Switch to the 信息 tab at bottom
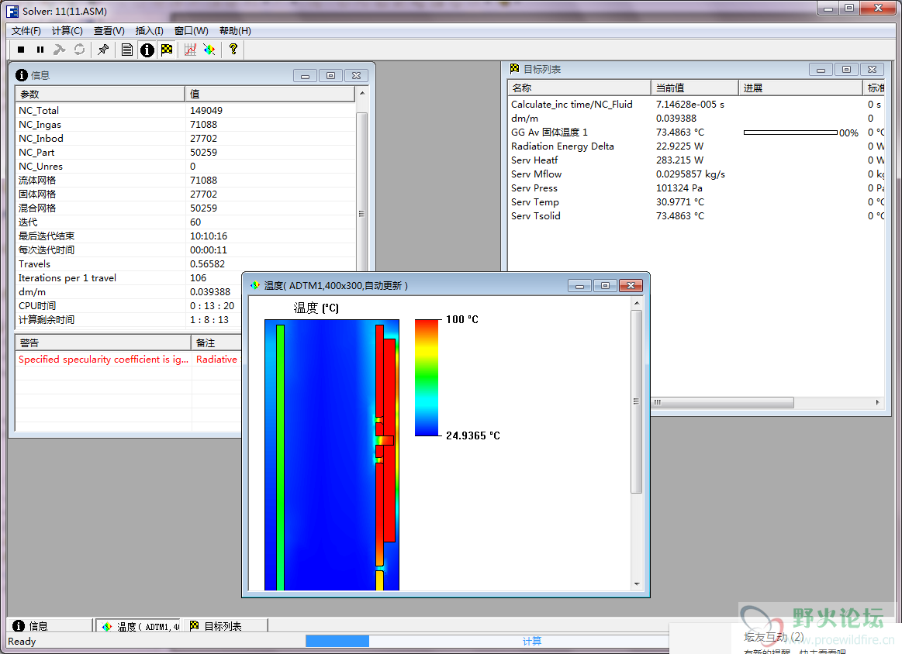 click(50, 626)
